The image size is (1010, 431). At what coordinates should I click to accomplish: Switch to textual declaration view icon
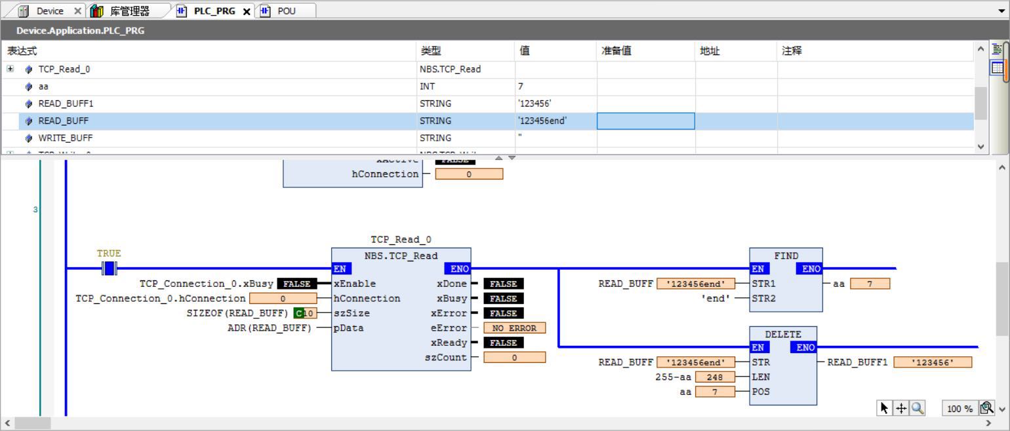pyautogui.click(x=998, y=50)
